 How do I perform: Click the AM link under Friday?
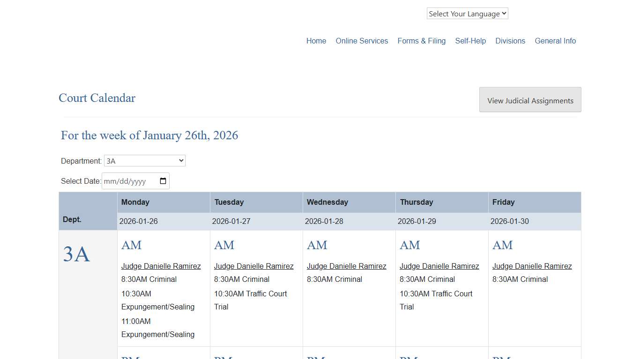[502, 245]
